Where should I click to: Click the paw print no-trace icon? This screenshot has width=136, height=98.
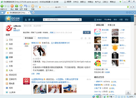coord(33,6)
